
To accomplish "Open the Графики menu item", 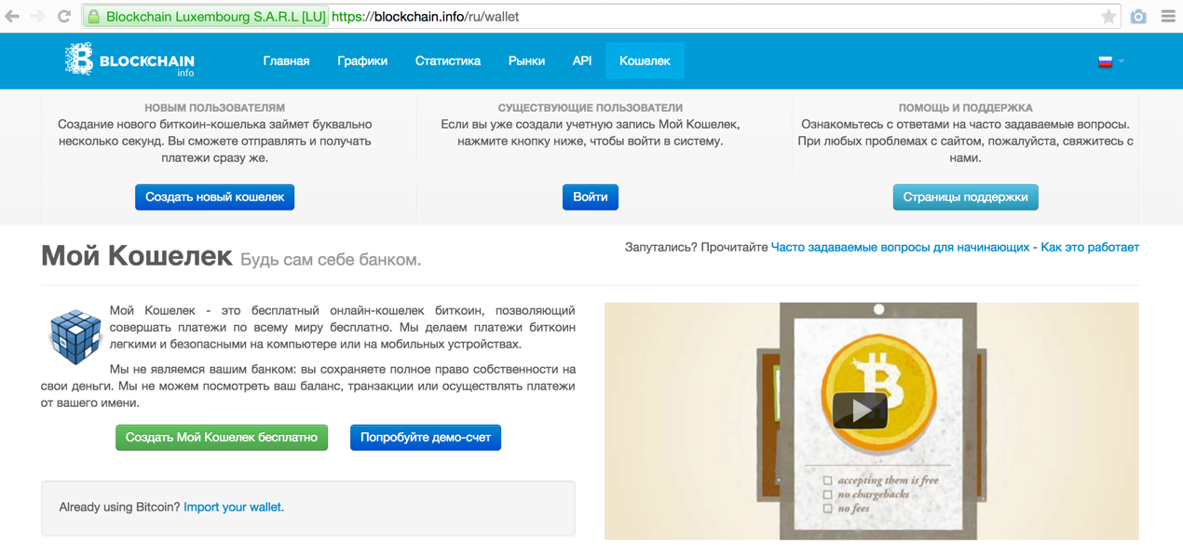I will pyautogui.click(x=362, y=61).
